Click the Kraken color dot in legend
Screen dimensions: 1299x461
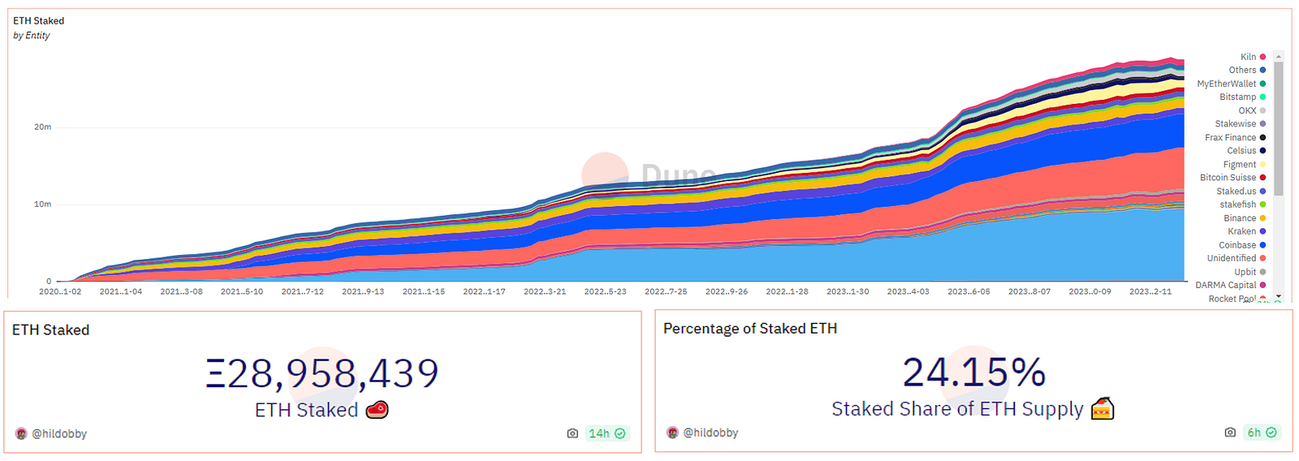click(1262, 231)
